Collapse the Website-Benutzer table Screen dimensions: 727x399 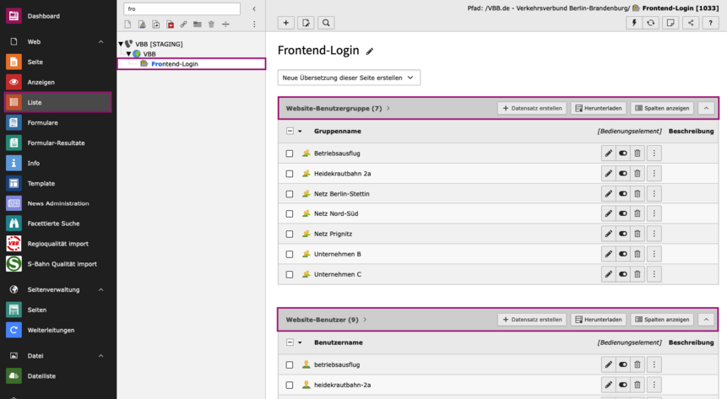(706, 320)
